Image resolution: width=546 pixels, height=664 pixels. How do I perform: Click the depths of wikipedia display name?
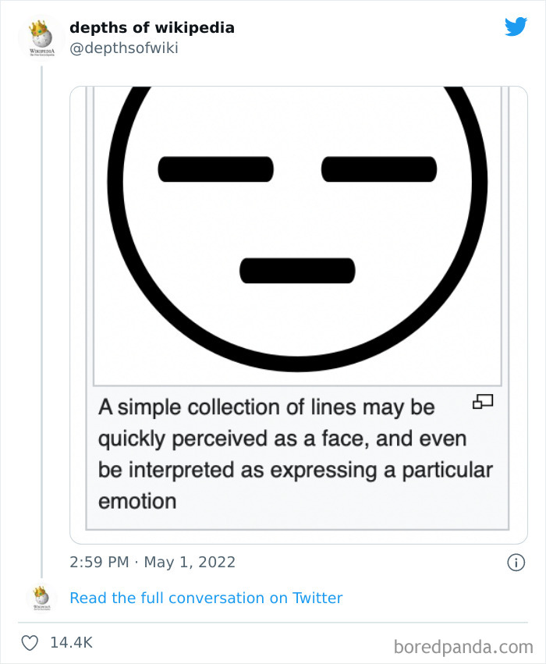click(x=152, y=27)
